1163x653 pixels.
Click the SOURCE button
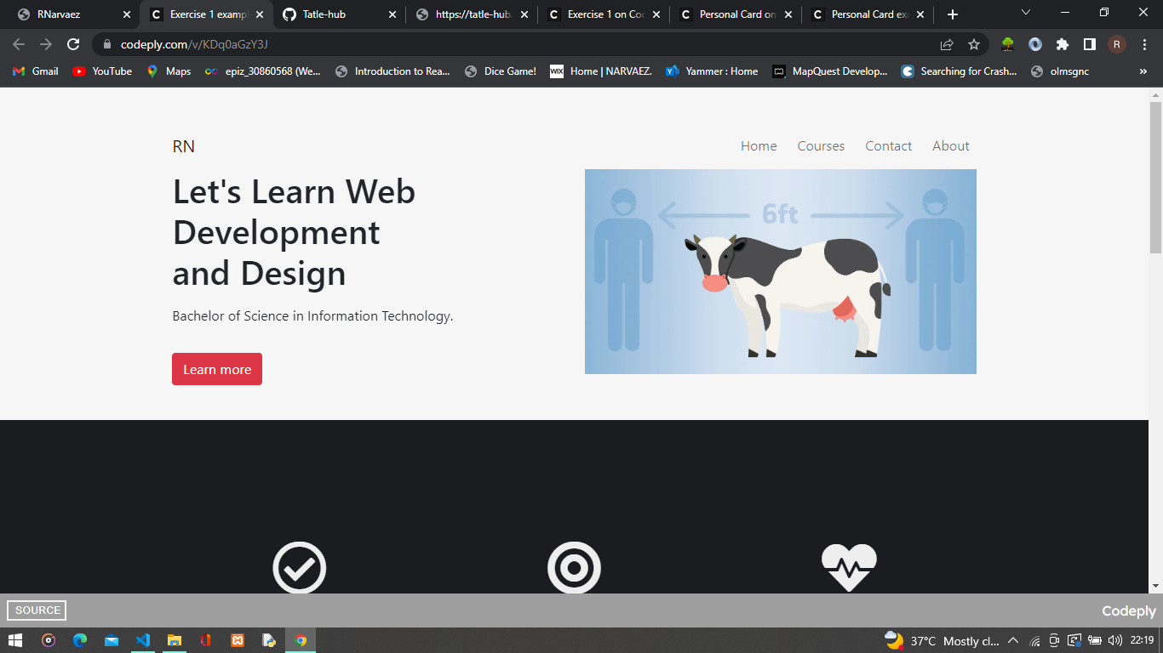click(37, 610)
